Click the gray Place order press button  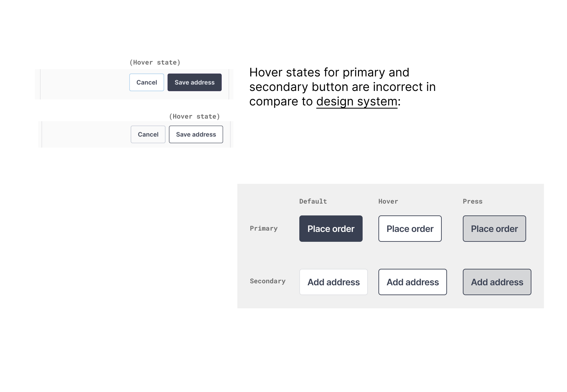click(494, 228)
